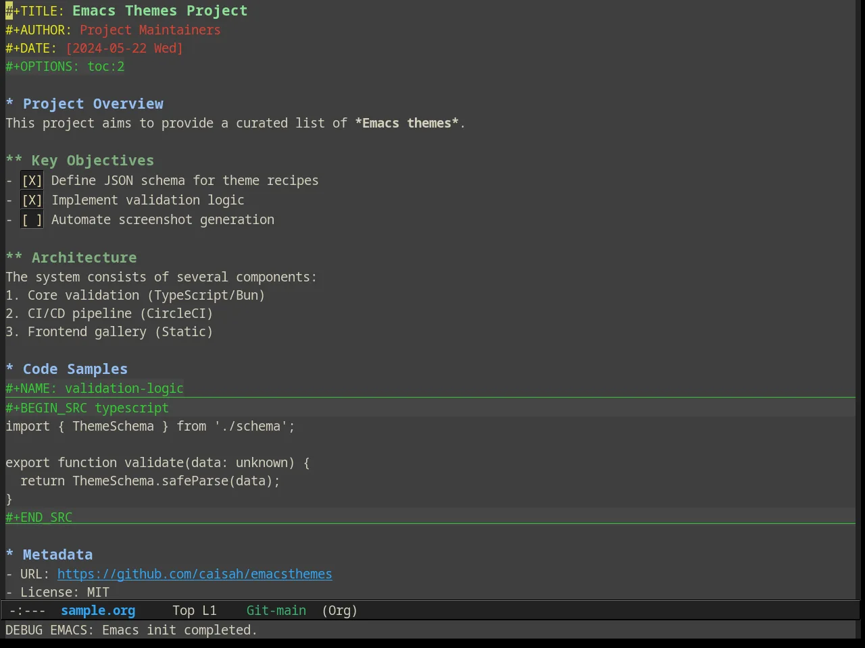The image size is (865, 648).
Task: Fold the Architecture subheading
Action: pos(71,258)
